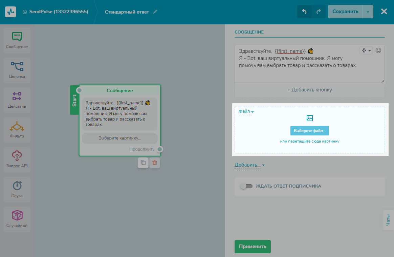Open the emoji picker in message editor
Screen dimensions: 394x257
coord(378,50)
